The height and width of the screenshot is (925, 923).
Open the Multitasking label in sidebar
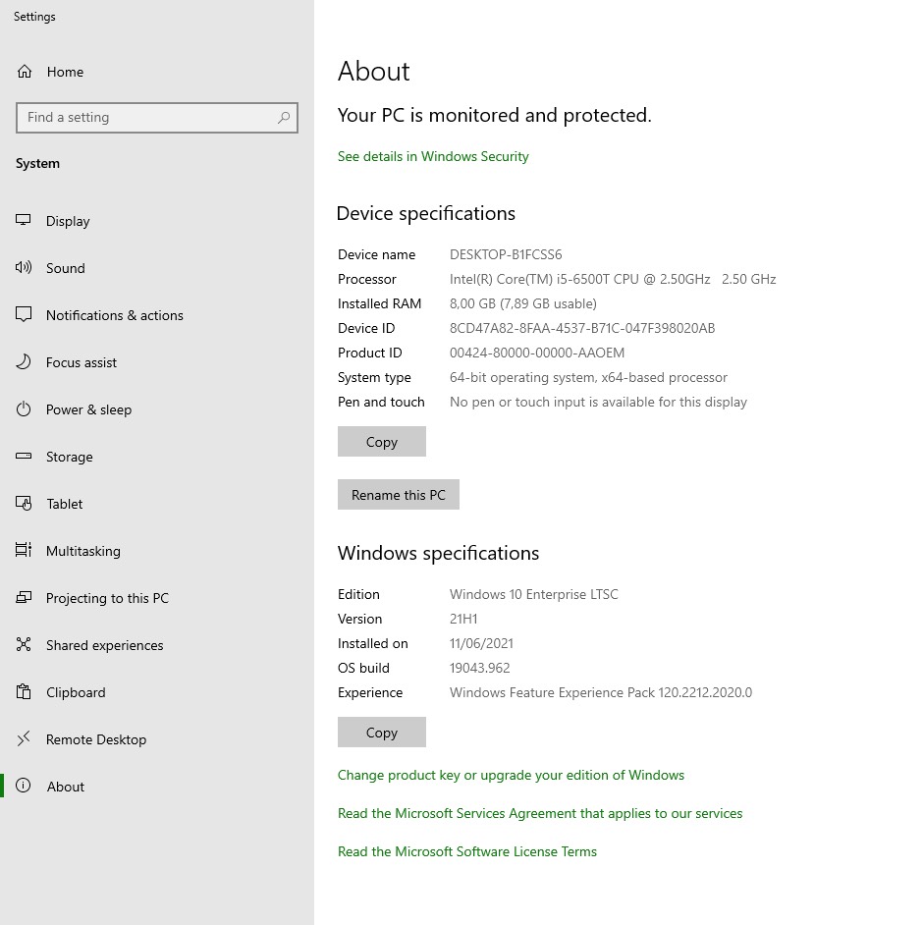click(83, 551)
